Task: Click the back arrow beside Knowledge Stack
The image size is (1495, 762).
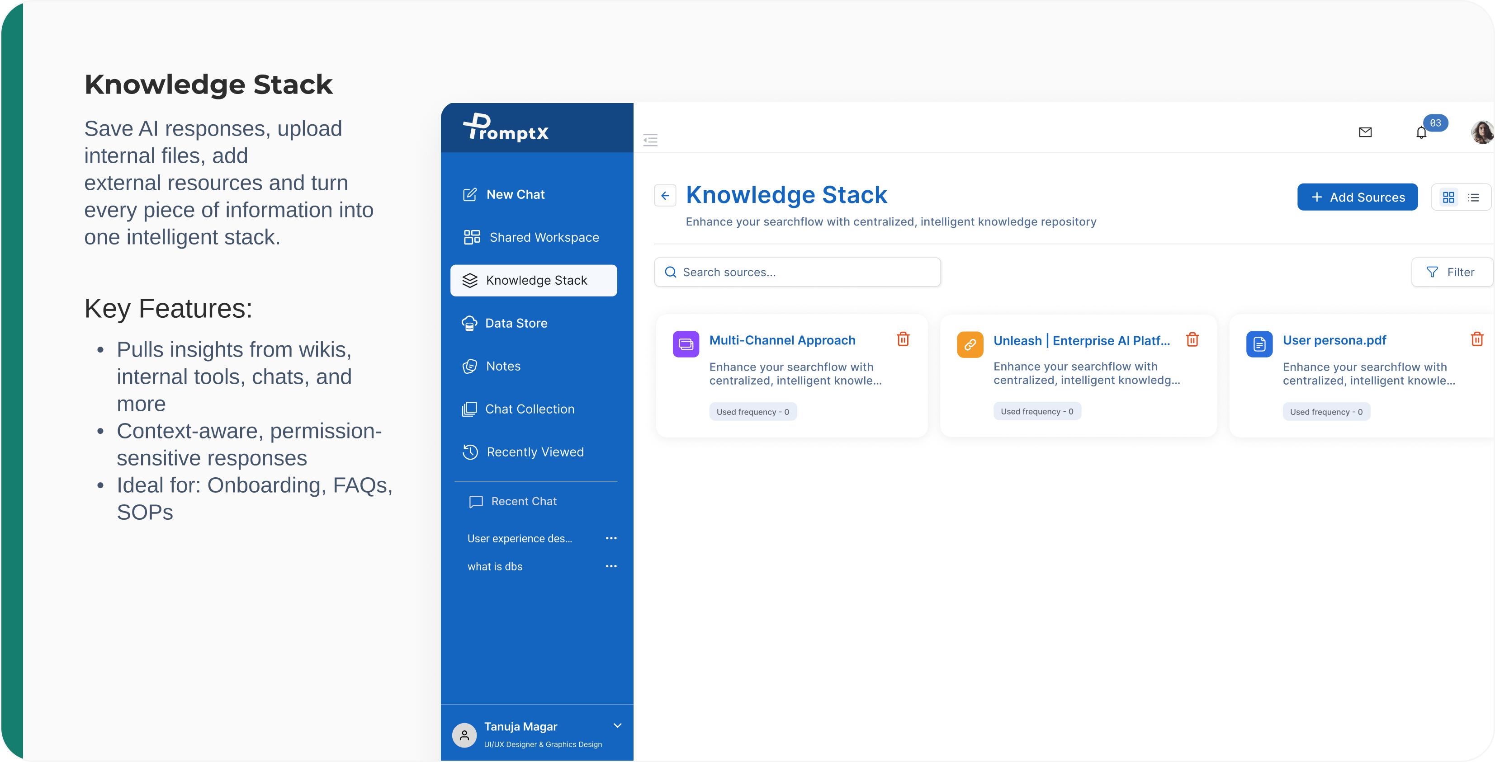Action: tap(665, 195)
